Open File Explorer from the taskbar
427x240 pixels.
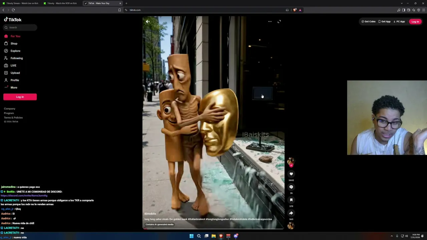pyautogui.click(x=213, y=236)
